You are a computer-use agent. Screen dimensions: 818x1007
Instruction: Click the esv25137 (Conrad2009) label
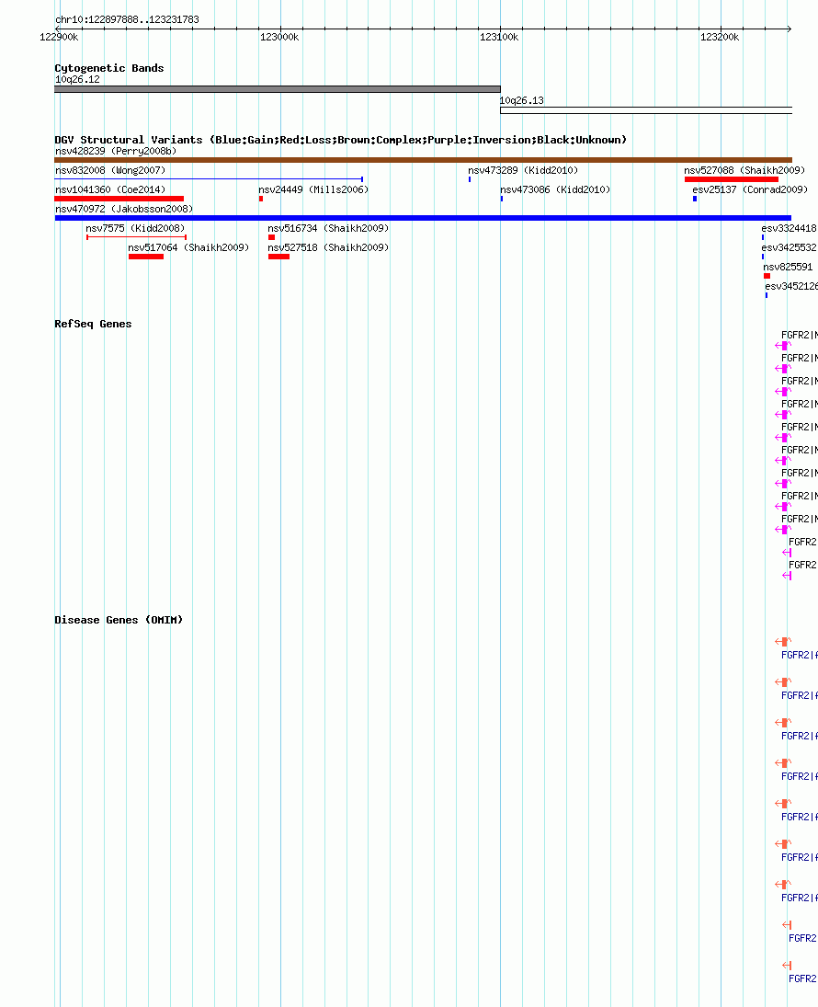pos(750,189)
